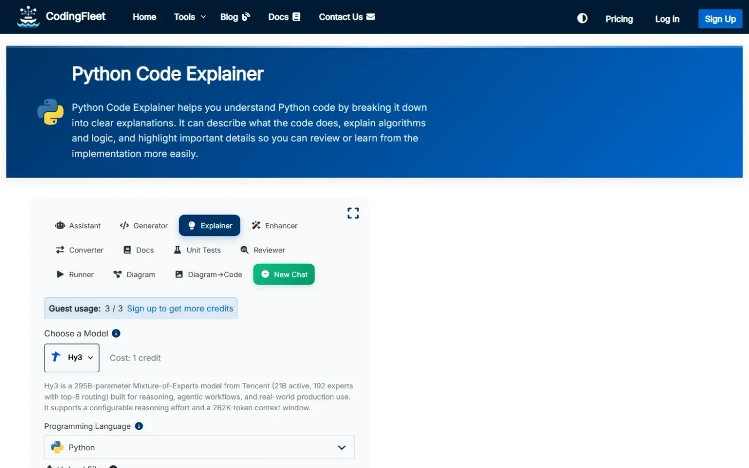749x468 pixels.
Task: Click the Enhancer magic wand icon
Action: pyautogui.click(x=256, y=226)
